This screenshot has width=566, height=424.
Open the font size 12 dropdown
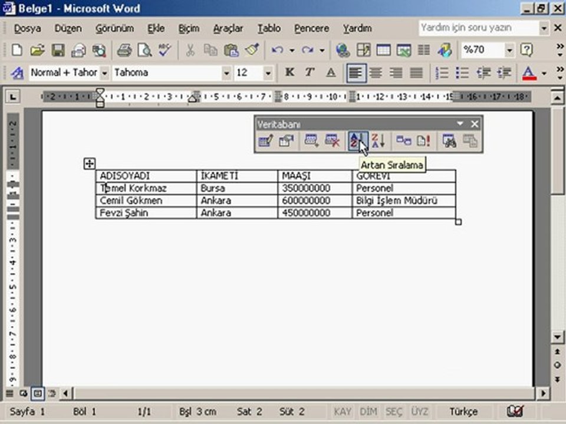(x=268, y=73)
